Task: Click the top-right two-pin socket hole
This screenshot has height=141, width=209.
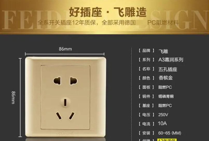Action: (x=74, y=81)
